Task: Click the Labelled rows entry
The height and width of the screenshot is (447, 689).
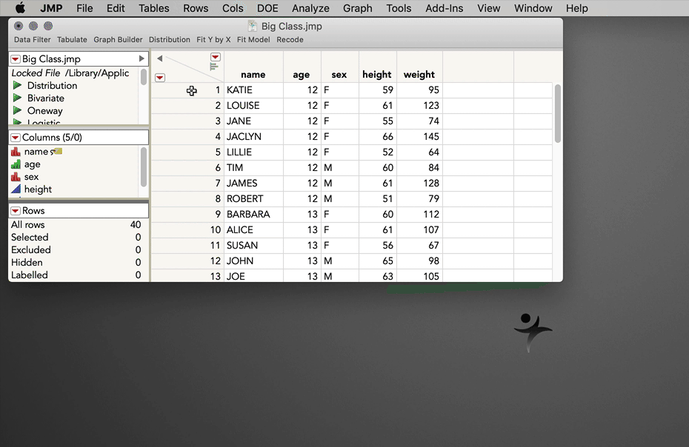Action: [x=76, y=275]
